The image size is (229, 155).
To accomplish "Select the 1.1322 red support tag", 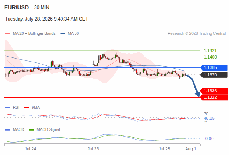I will 214,97.
